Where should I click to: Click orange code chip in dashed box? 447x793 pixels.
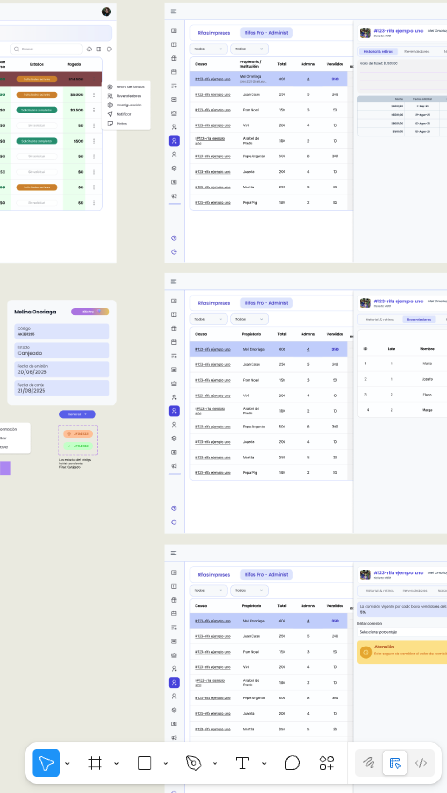click(78, 434)
